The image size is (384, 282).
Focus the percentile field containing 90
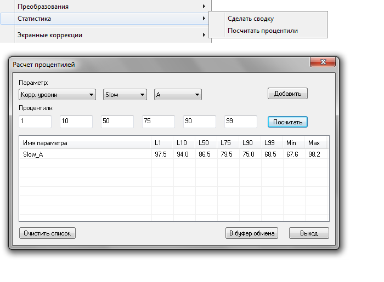(x=200, y=121)
